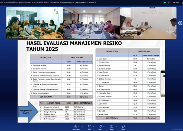Click the value 62,37 in left table
The height and width of the screenshot is (131, 183).
68,97
